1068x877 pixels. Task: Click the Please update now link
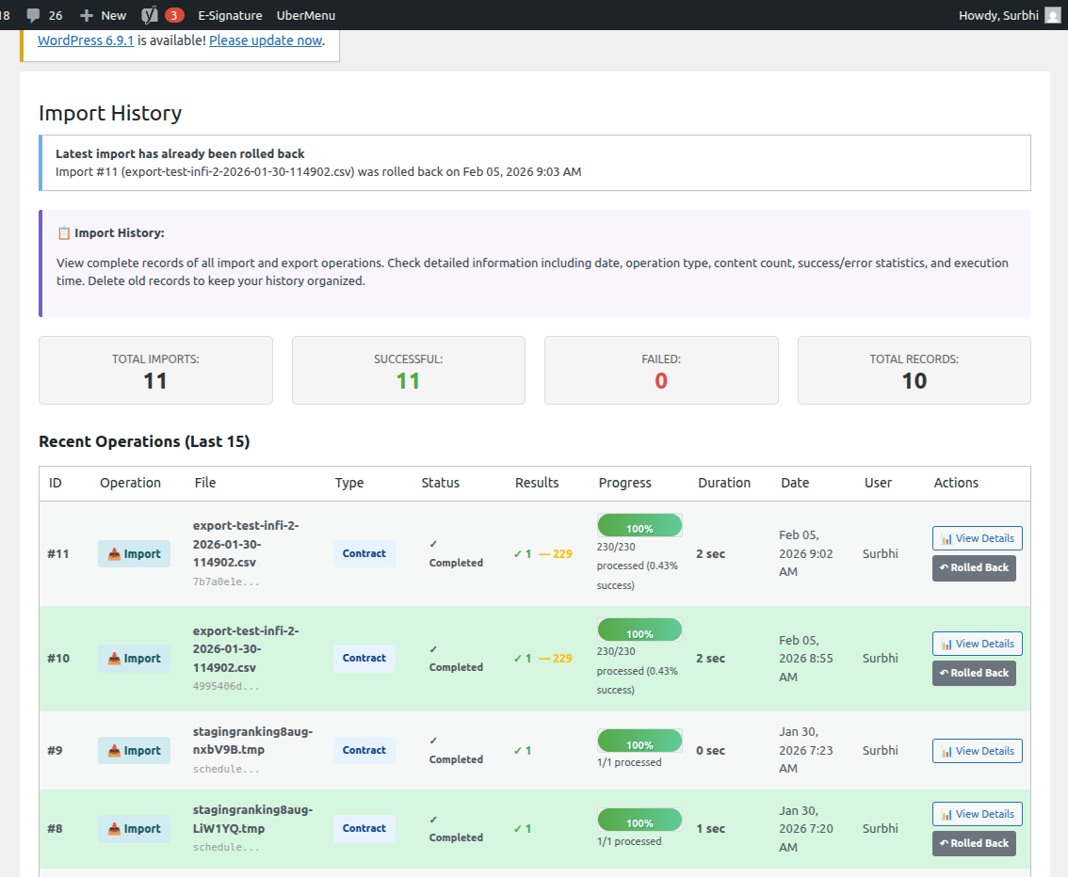[x=266, y=40]
